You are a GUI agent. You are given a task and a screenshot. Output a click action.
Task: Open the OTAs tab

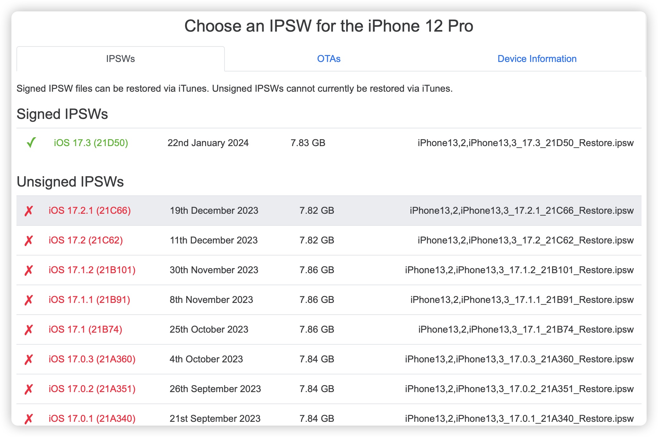[x=329, y=59]
